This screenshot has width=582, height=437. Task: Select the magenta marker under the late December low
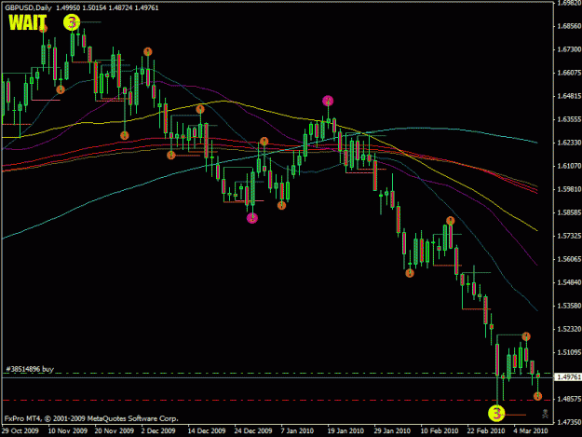click(x=252, y=218)
